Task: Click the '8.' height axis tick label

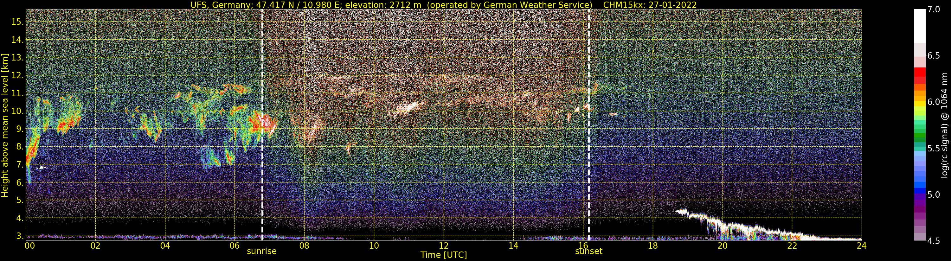Action: 20,147
